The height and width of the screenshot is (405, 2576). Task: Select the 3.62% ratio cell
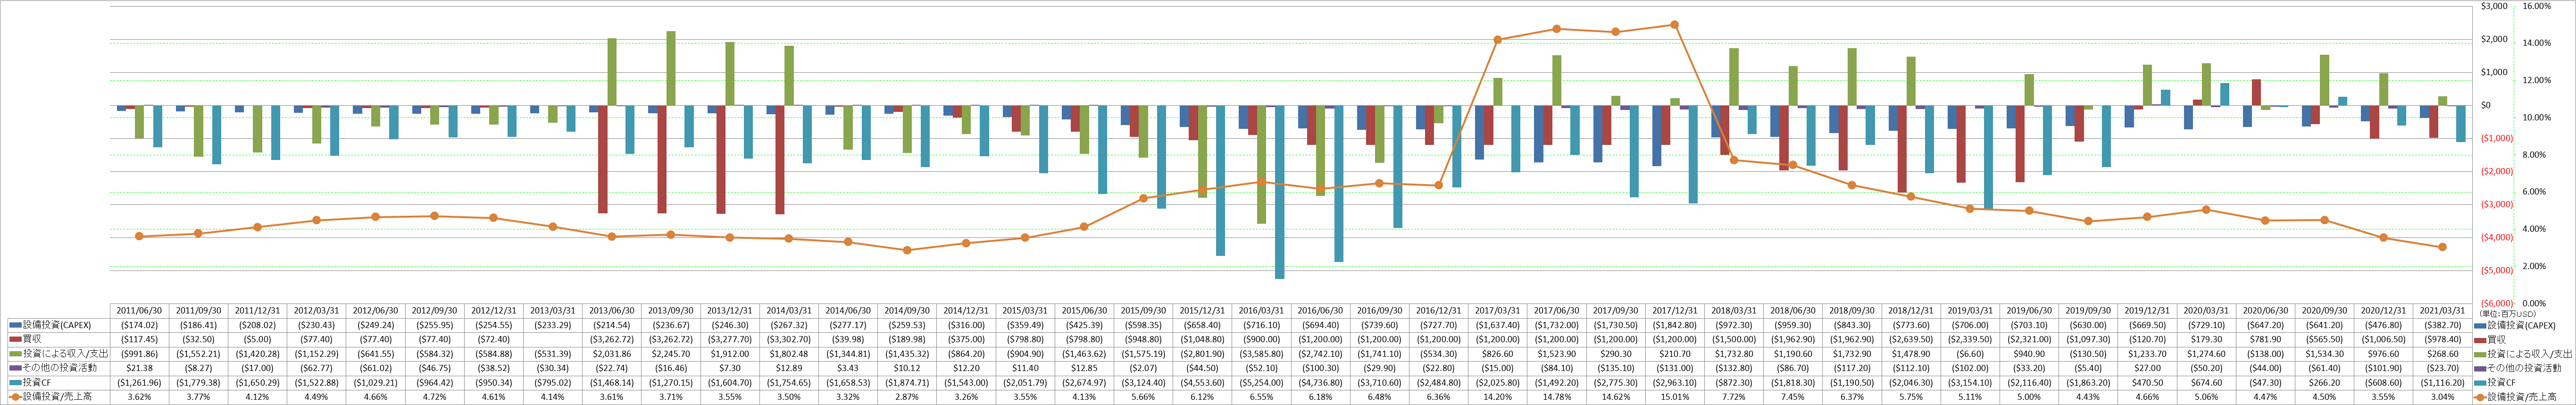139,397
